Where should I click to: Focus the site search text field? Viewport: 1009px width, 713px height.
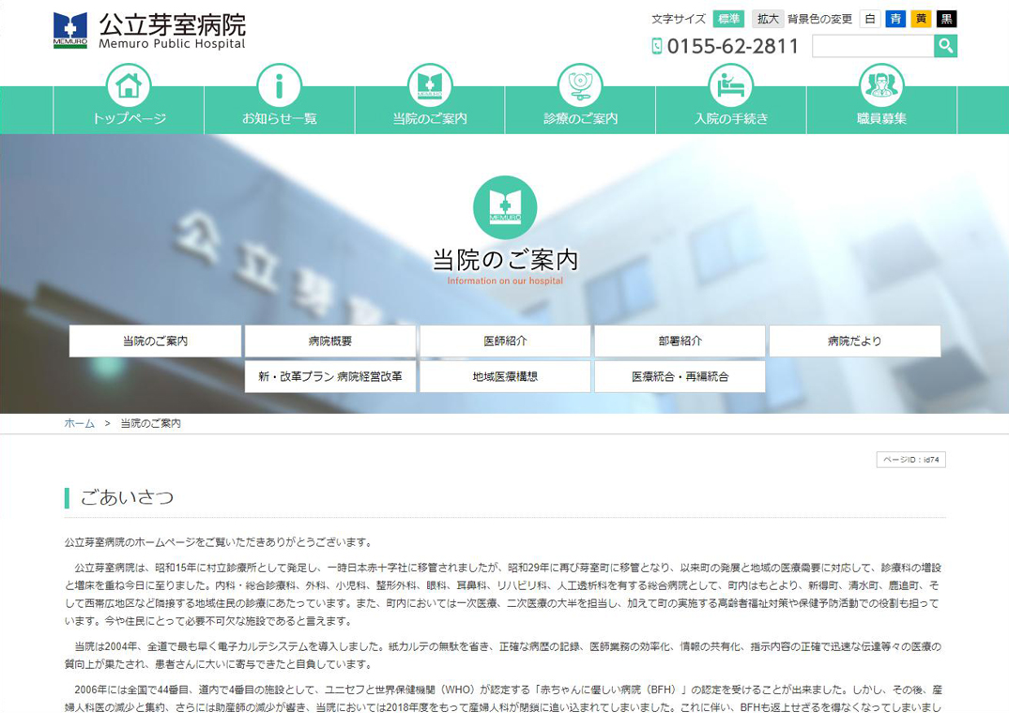click(872, 46)
